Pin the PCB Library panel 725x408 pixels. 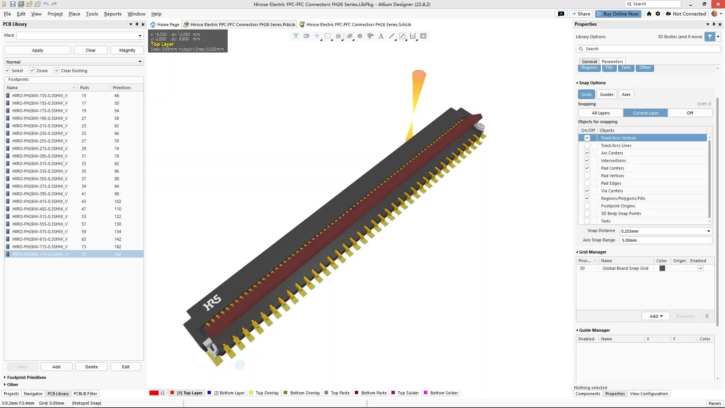coord(137,24)
